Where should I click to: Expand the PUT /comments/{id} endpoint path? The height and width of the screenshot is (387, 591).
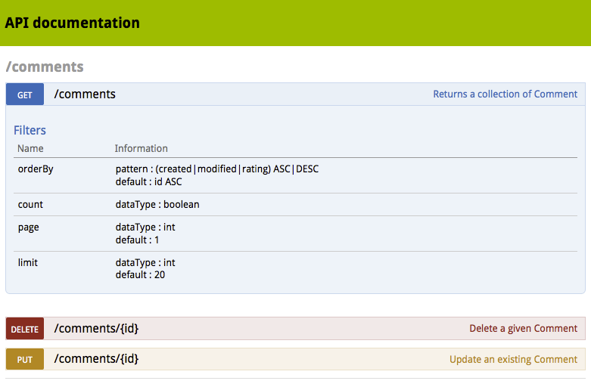[x=96, y=359]
